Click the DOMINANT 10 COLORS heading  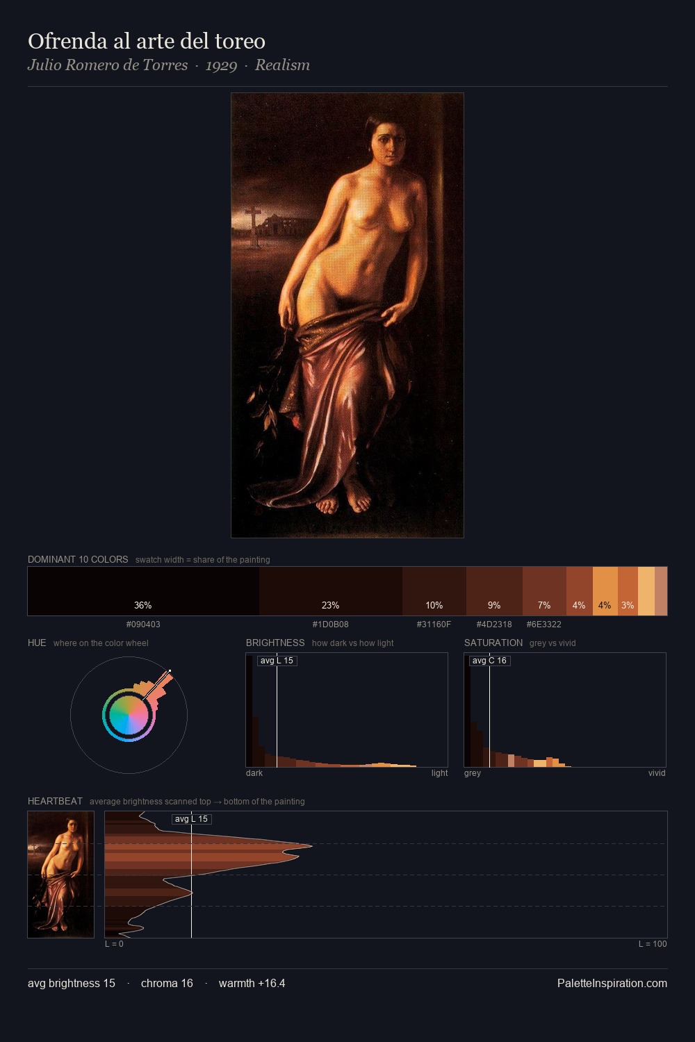(78, 559)
